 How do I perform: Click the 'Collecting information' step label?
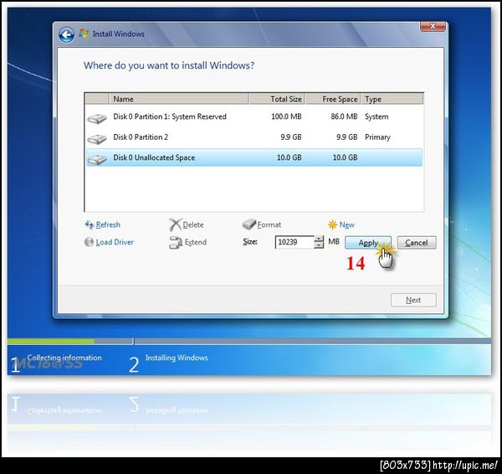pyautogui.click(x=64, y=358)
